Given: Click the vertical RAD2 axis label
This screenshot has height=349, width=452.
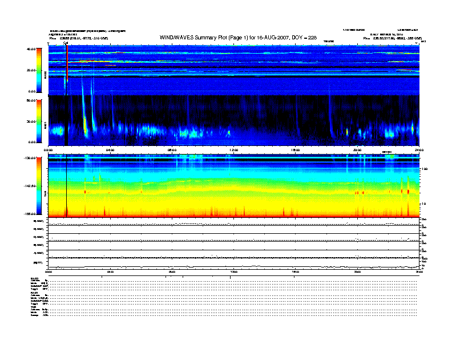Looking at the screenshot, I should point(45,75).
